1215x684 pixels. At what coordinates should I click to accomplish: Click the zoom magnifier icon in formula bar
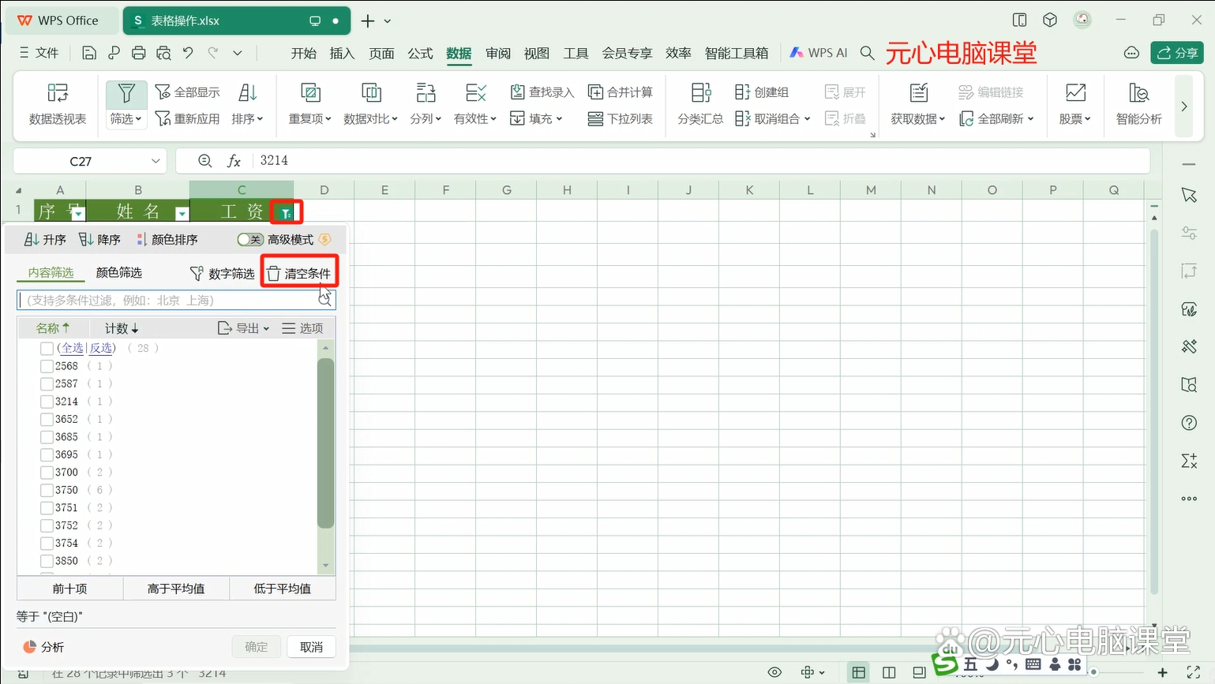tap(205, 161)
